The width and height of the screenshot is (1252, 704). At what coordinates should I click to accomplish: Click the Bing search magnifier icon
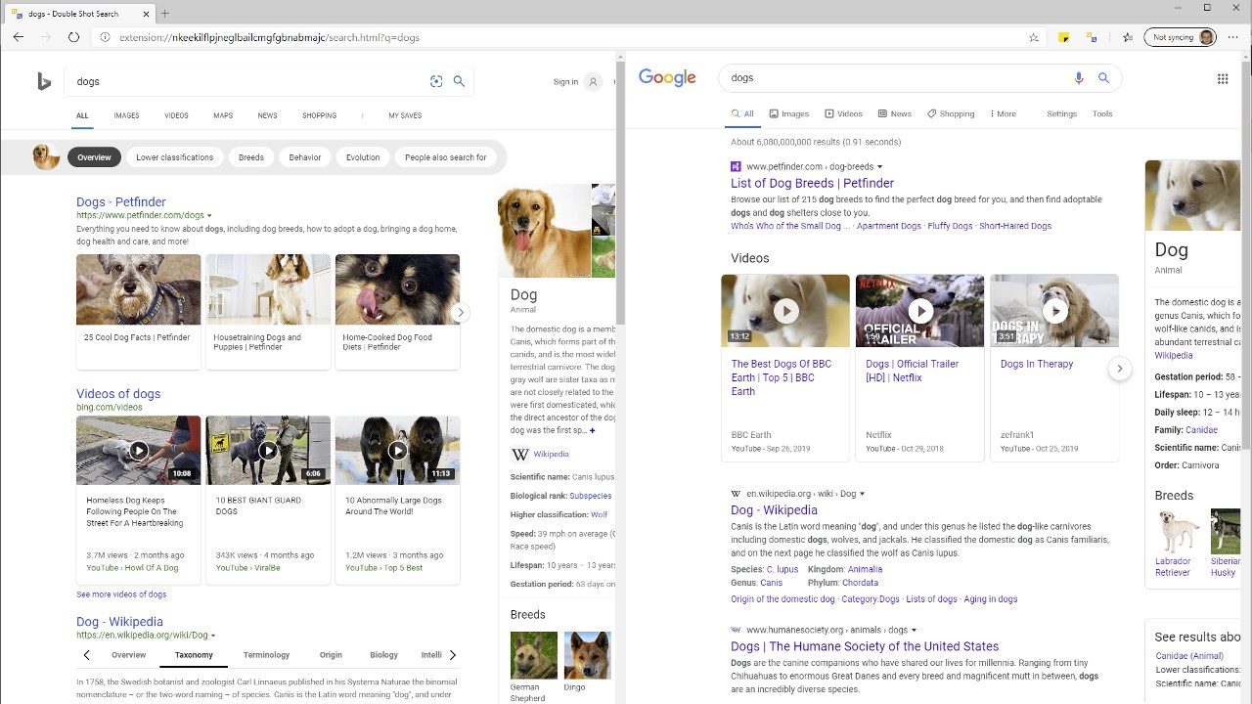(x=459, y=82)
